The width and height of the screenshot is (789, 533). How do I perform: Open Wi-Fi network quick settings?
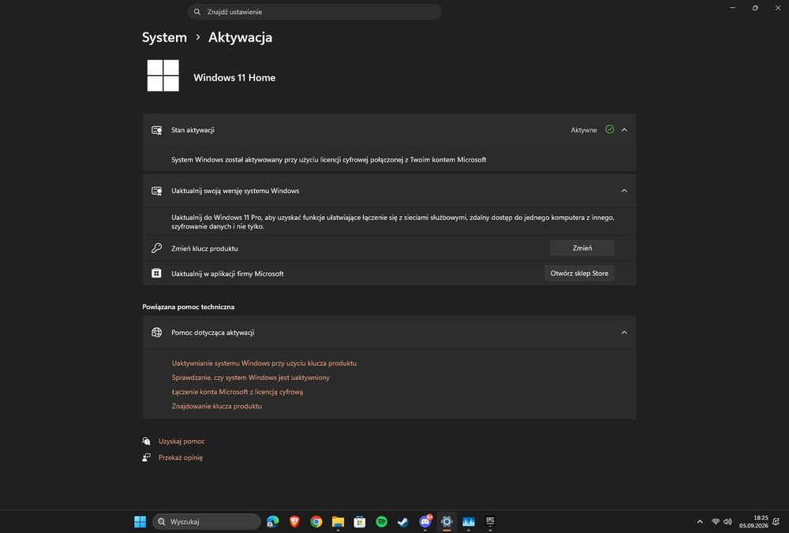pyautogui.click(x=716, y=521)
